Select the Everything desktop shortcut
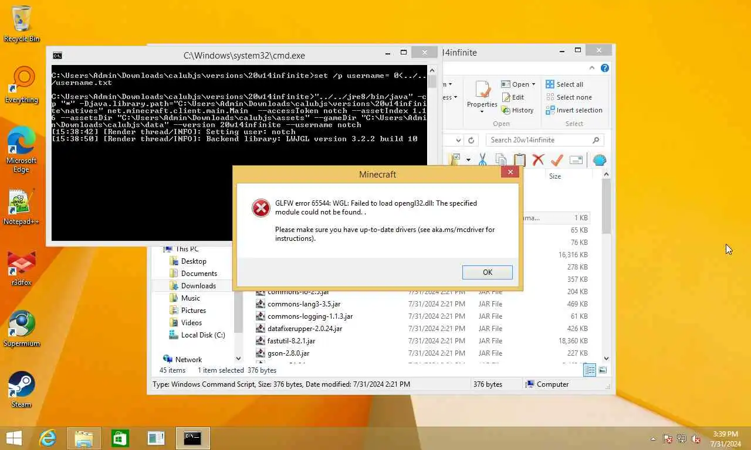Image resolution: width=751 pixels, height=450 pixels. 22,85
